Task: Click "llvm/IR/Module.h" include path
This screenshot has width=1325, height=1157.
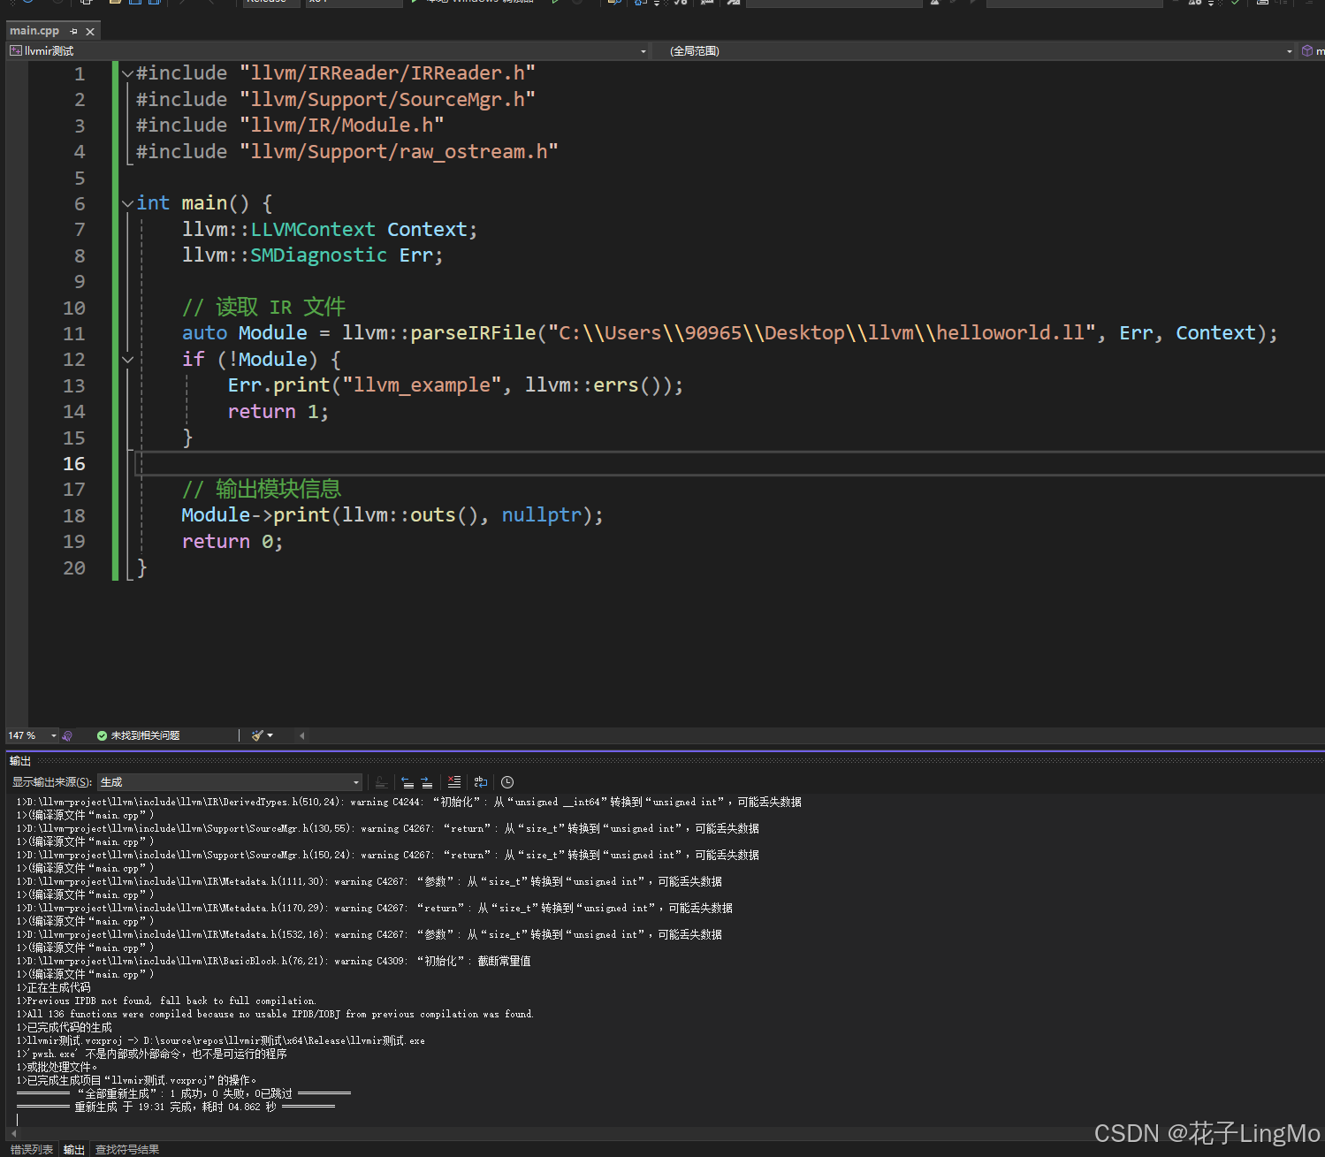Action: point(342,126)
